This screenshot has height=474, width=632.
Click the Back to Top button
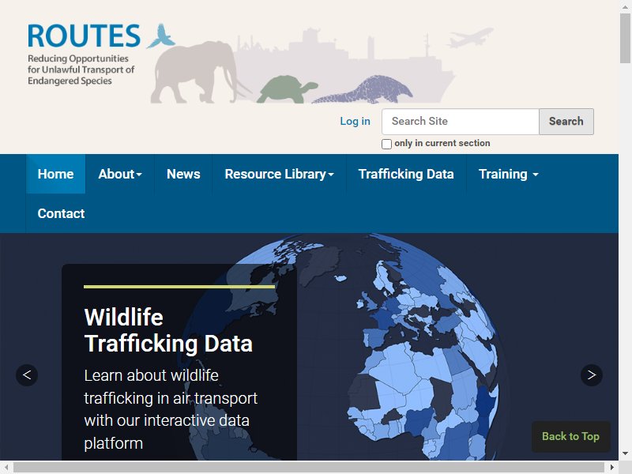click(570, 436)
